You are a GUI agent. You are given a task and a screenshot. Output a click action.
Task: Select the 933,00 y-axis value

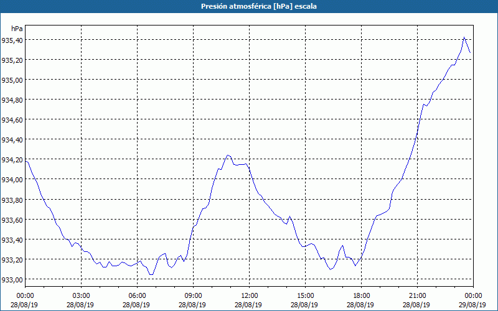(x=12, y=280)
